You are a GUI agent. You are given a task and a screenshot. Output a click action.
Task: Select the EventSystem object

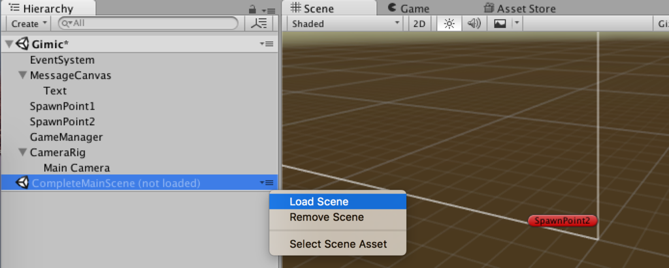(x=62, y=60)
